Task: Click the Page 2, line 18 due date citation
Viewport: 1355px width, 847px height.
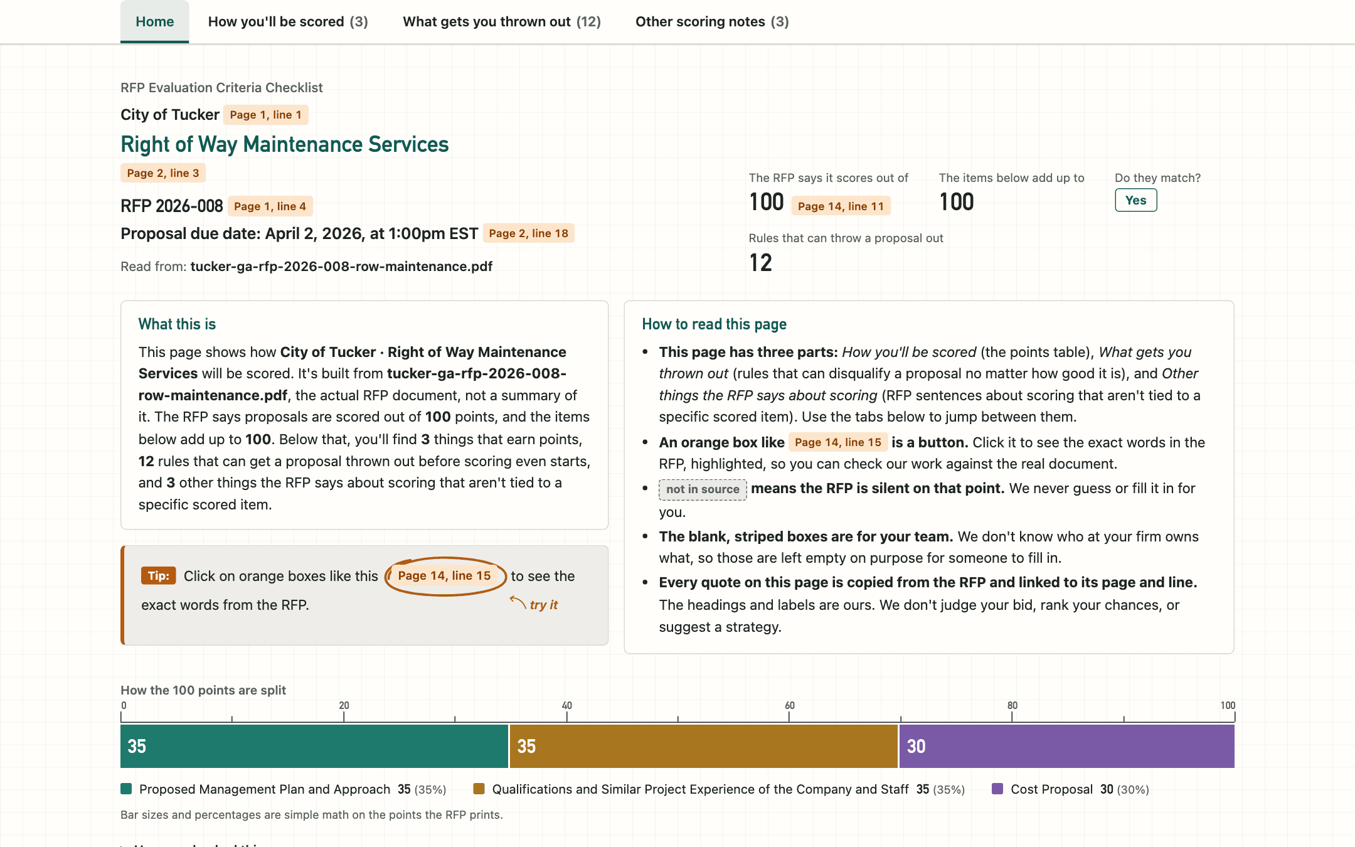Action: pyautogui.click(x=528, y=233)
